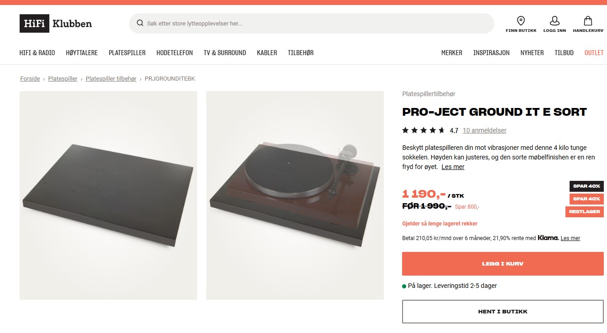The image size is (607, 333).
Task: Open the turntable-on-base product image
Action: click(295, 195)
